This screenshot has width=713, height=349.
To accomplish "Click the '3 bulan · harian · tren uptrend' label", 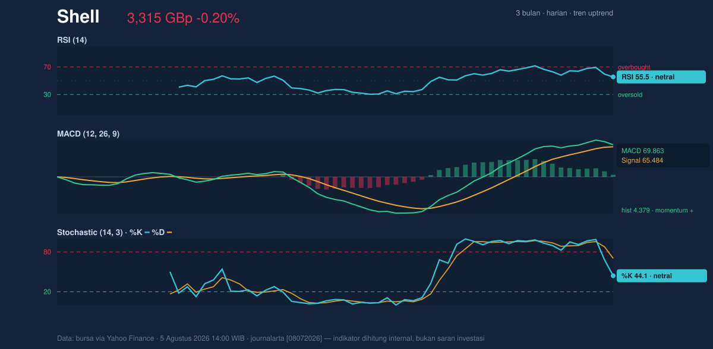I will (564, 13).
